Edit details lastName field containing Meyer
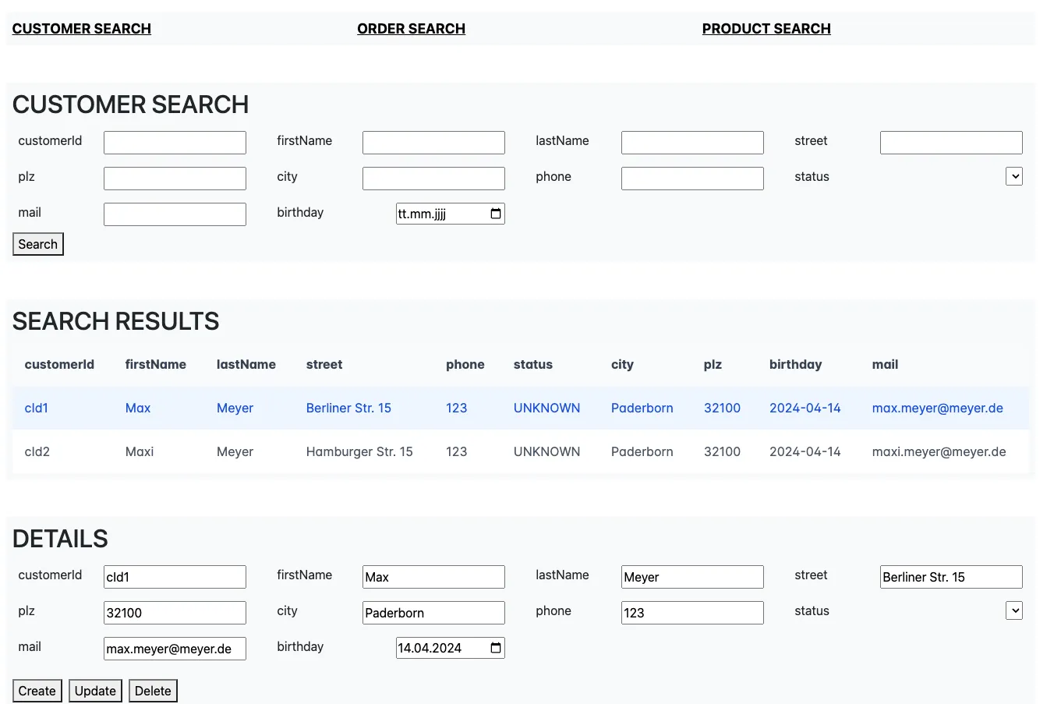This screenshot has height=704, width=1061. pyautogui.click(x=692, y=577)
